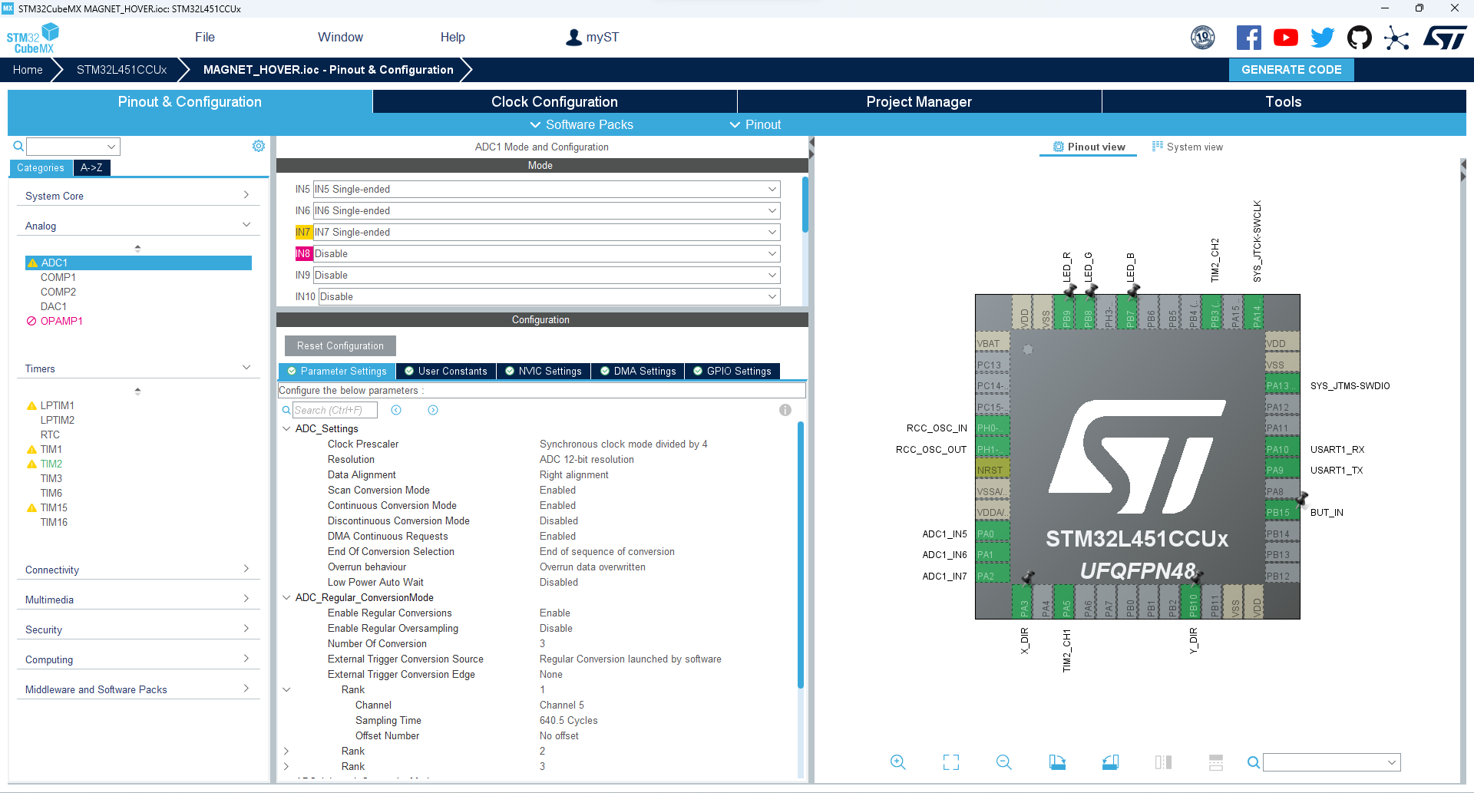Click the PB15 pin BUT_IN
The height and width of the screenshot is (793, 1474).
point(1282,512)
